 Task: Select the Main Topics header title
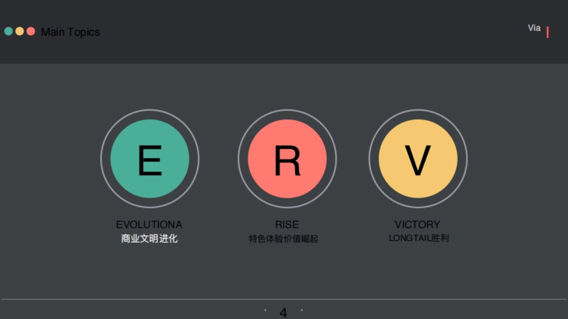71,32
